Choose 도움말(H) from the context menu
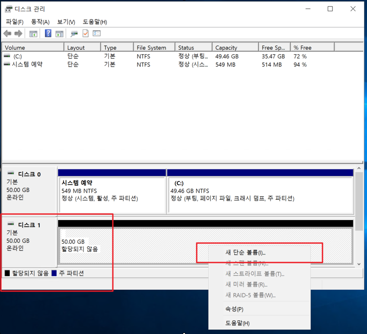367x334 pixels. [x=259, y=323]
